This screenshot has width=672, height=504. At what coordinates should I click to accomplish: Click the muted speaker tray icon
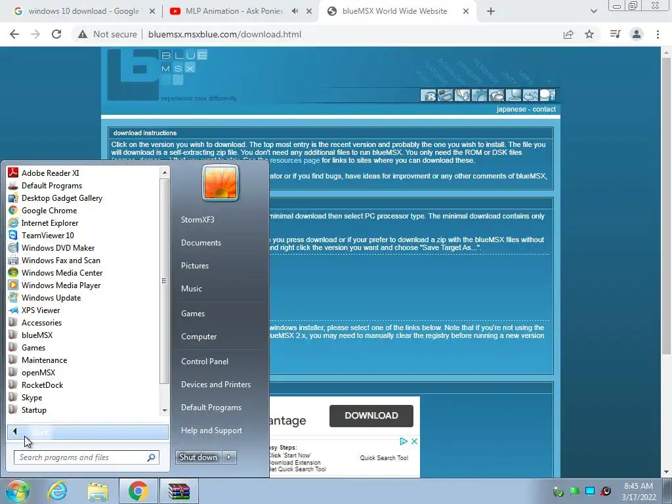[x=606, y=491]
